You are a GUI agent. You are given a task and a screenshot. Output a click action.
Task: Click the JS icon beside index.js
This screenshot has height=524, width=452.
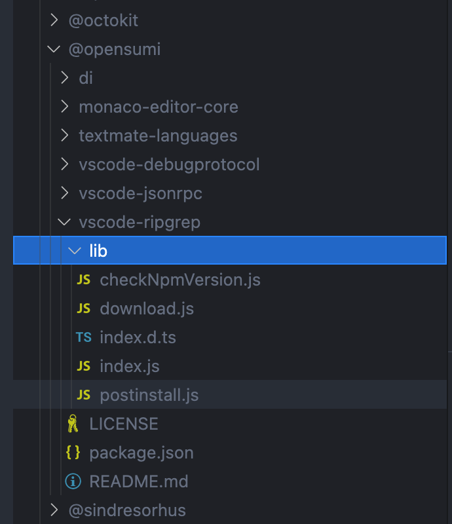83,365
